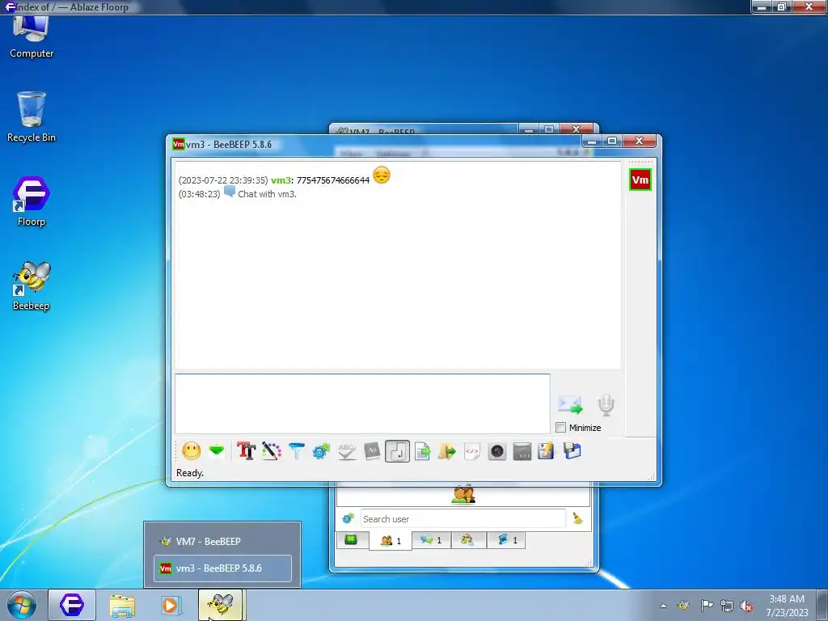Image resolution: width=828 pixels, height=621 pixels.
Task: Enable the Minimize checkbox
Action: point(561,428)
